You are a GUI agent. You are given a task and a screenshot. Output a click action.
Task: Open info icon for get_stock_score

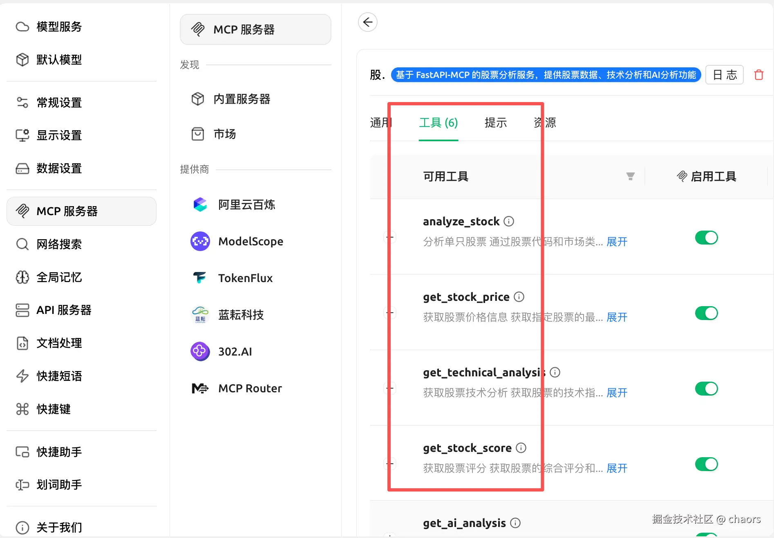521,448
